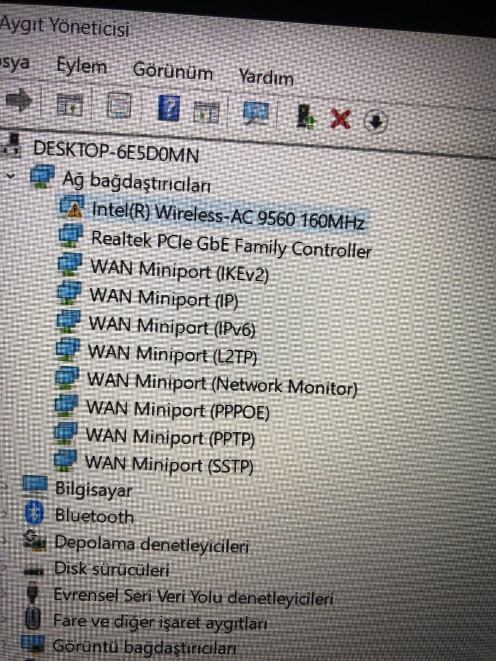Expand the Disk sürücüleri category

point(4,567)
